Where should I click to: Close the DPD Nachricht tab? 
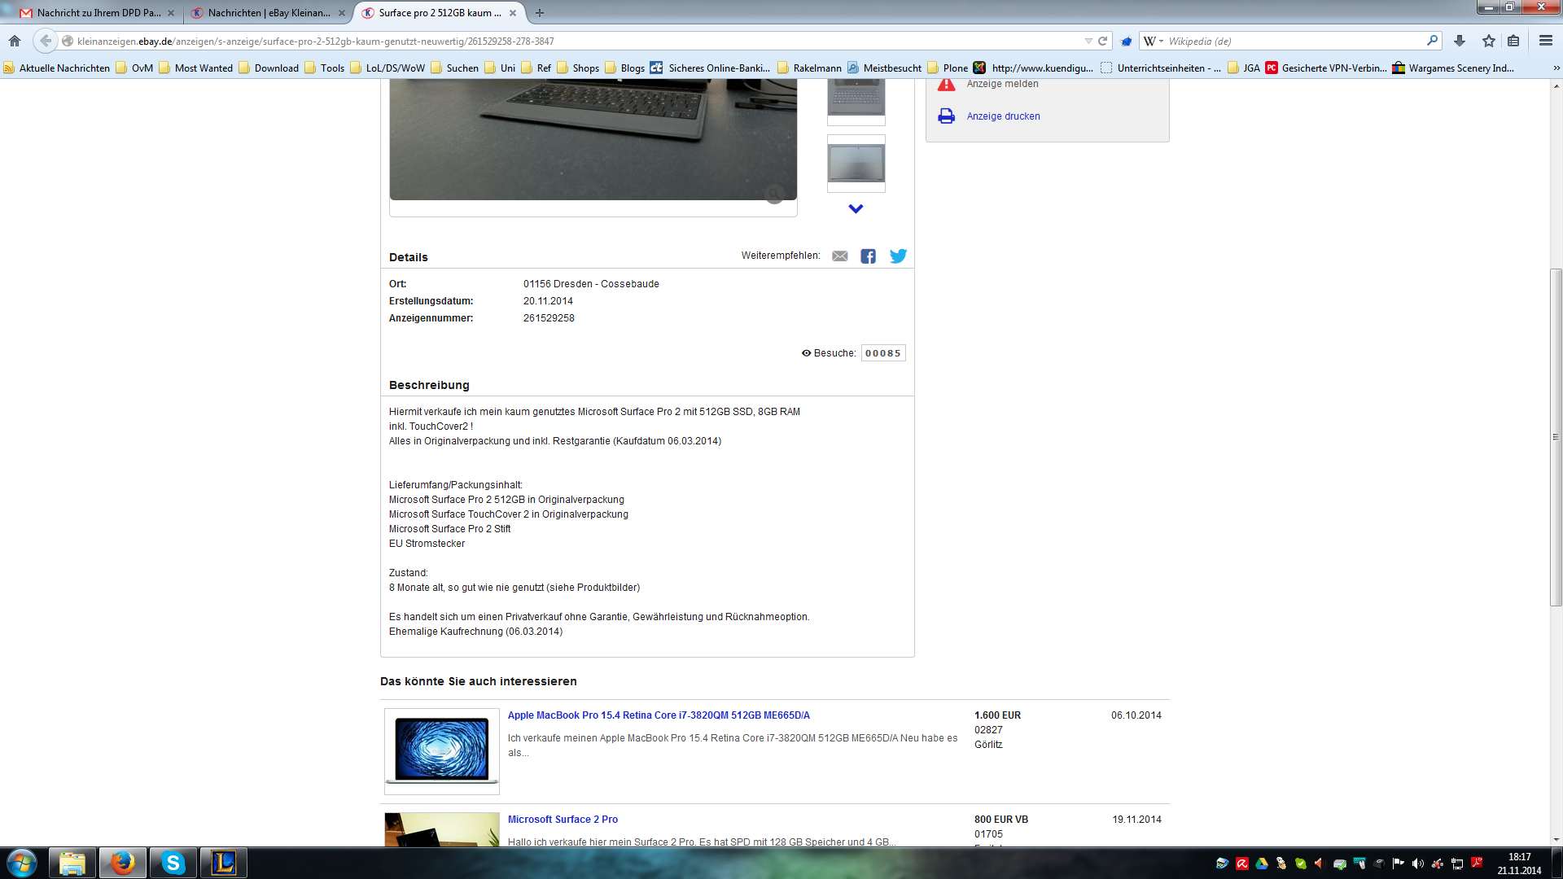(171, 13)
